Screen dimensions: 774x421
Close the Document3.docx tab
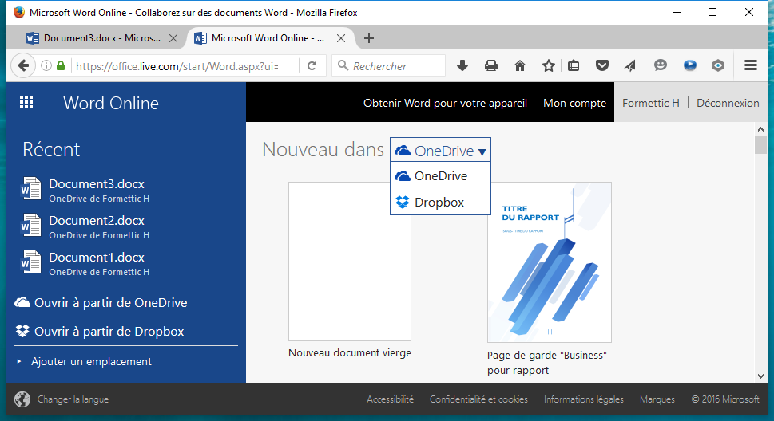pos(173,38)
